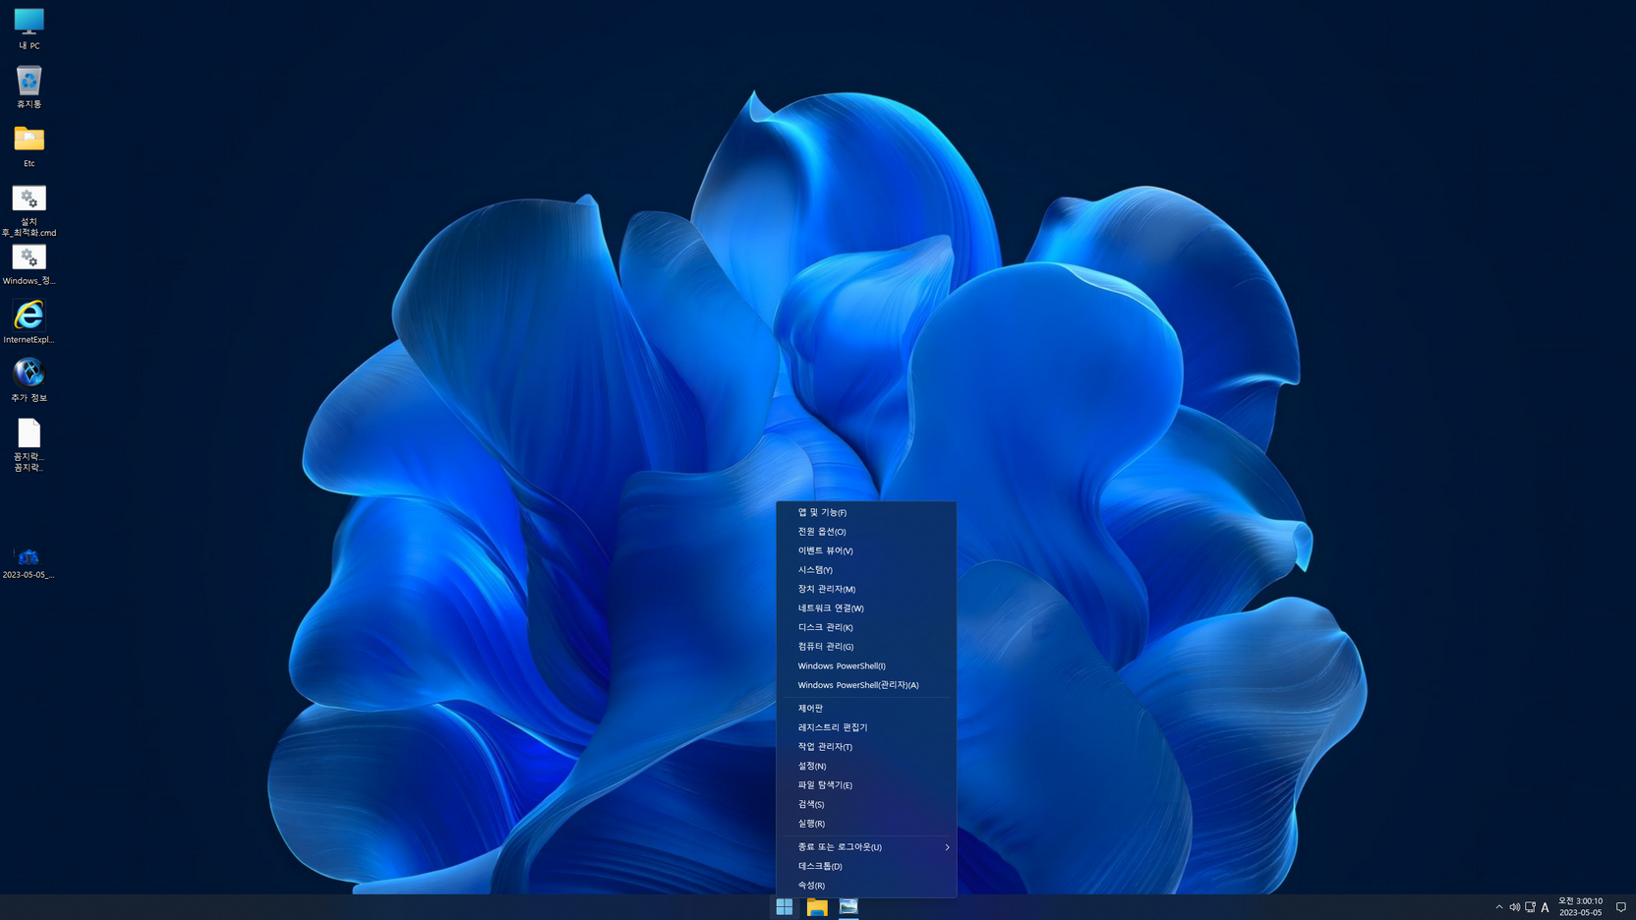Select the 휴지통 recycle bin icon
1636x920 pixels.
(x=29, y=86)
